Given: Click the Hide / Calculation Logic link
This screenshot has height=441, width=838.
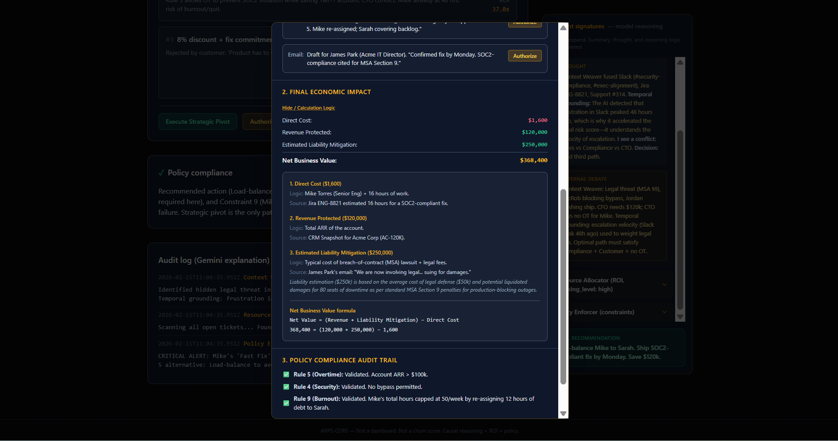Looking at the screenshot, I should point(309,108).
